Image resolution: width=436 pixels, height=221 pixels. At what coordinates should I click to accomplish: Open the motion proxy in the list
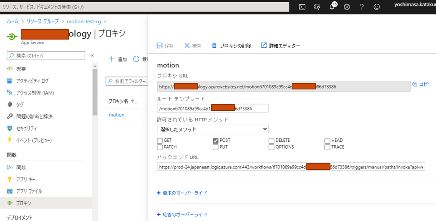coord(116,115)
